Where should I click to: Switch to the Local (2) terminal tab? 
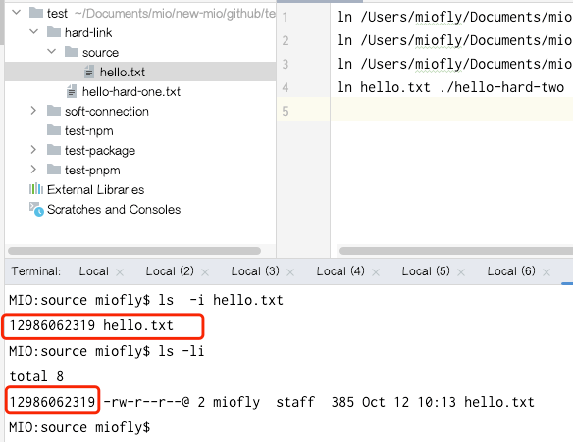(x=170, y=271)
